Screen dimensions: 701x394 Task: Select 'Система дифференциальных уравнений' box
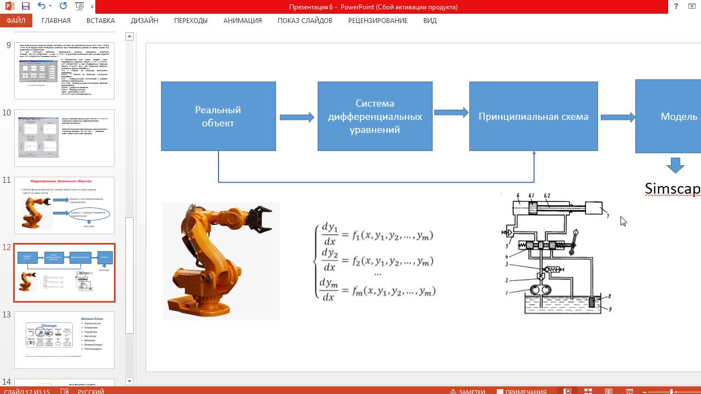click(375, 116)
